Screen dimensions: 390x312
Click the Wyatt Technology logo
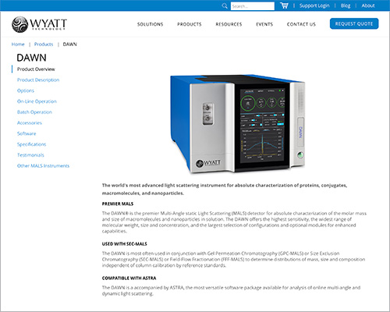(39, 24)
